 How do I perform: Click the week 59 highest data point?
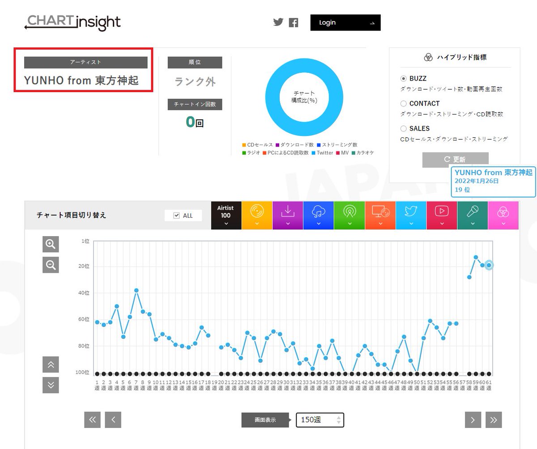coord(476,257)
